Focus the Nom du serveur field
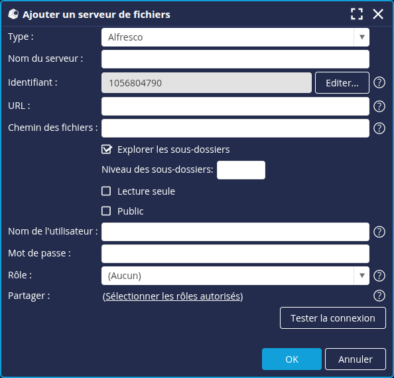Image resolution: width=394 pixels, height=378 pixels. tap(235, 59)
